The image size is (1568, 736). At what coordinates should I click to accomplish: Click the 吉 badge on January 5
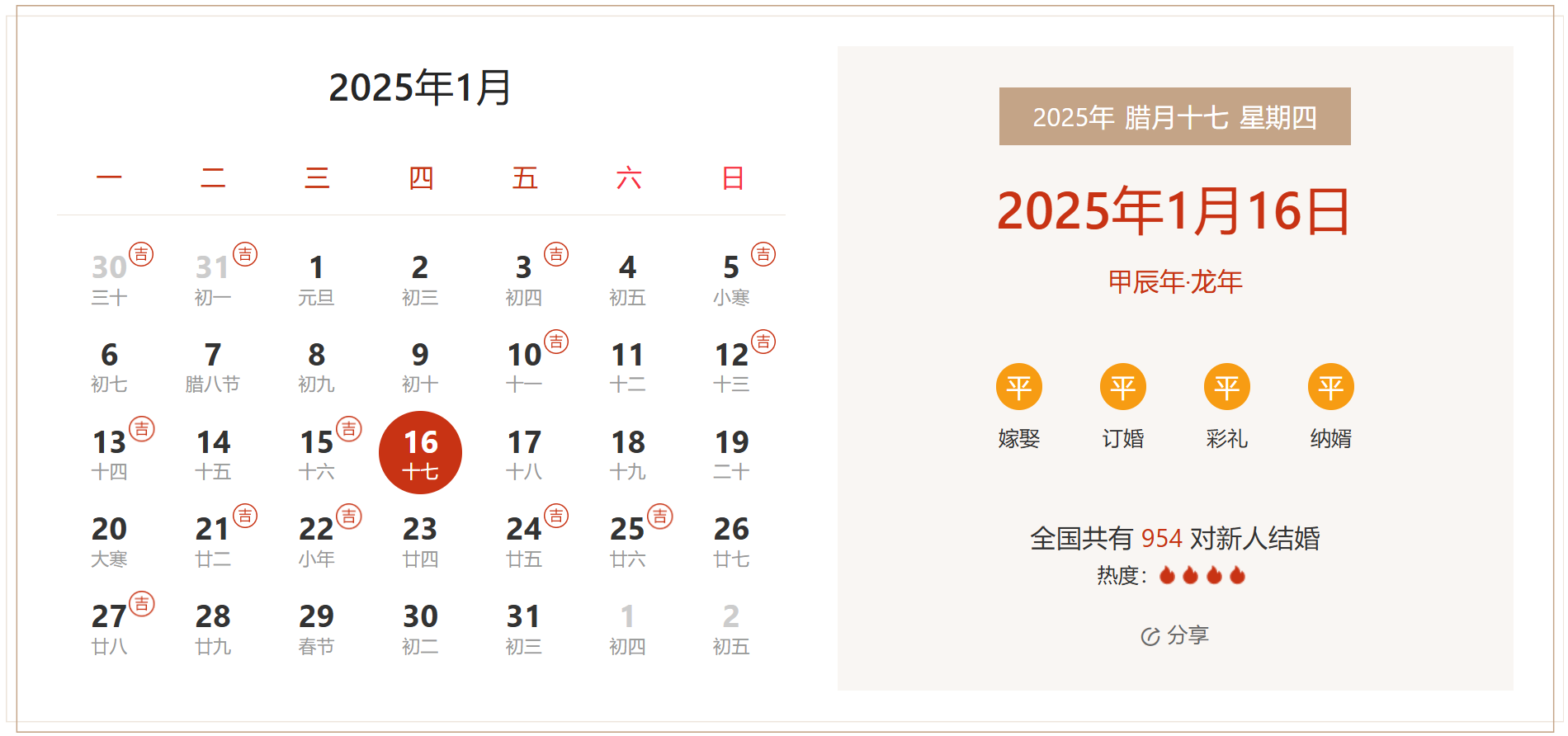point(763,254)
